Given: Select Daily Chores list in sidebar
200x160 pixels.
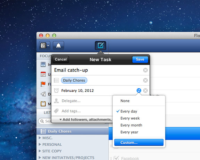Looking at the screenshot, I should (x=73, y=131).
